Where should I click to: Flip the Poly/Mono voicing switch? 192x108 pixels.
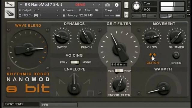pos(75,62)
